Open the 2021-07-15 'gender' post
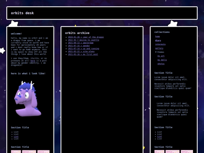Viewport: 204px width, 153px height. [x=79, y=46]
